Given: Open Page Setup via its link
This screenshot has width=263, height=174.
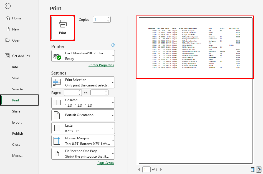Looking at the screenshot, I should click(x=105, y=163).
